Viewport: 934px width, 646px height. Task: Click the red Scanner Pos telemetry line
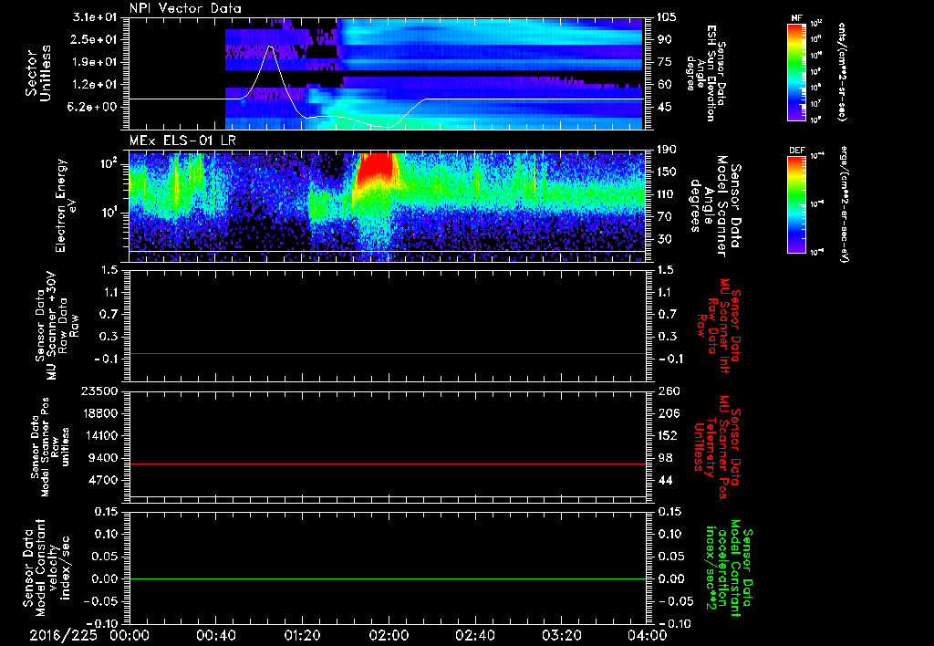pyautogui.click(x=387, y=464)
